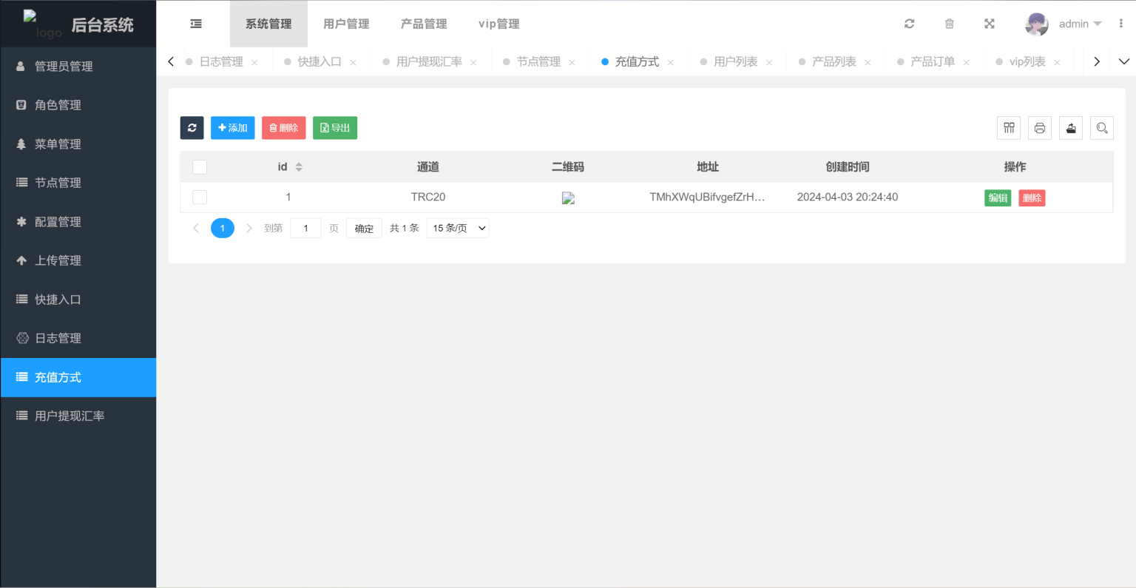Tick the select-all checkbox in table header
Screen dimensions: 1136x588
200,167
